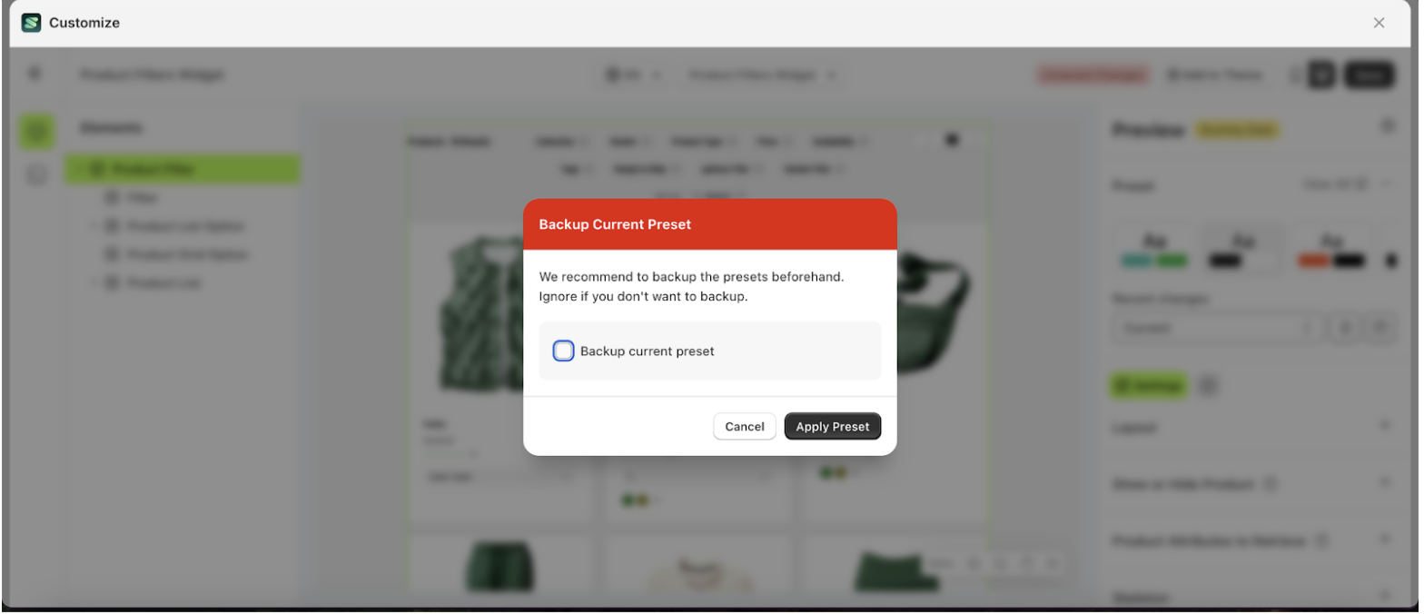The width and height of the screenshot is (1424, 614).
Task: Click the dark square icon near the Save button
Action: tap(1321, 74)
